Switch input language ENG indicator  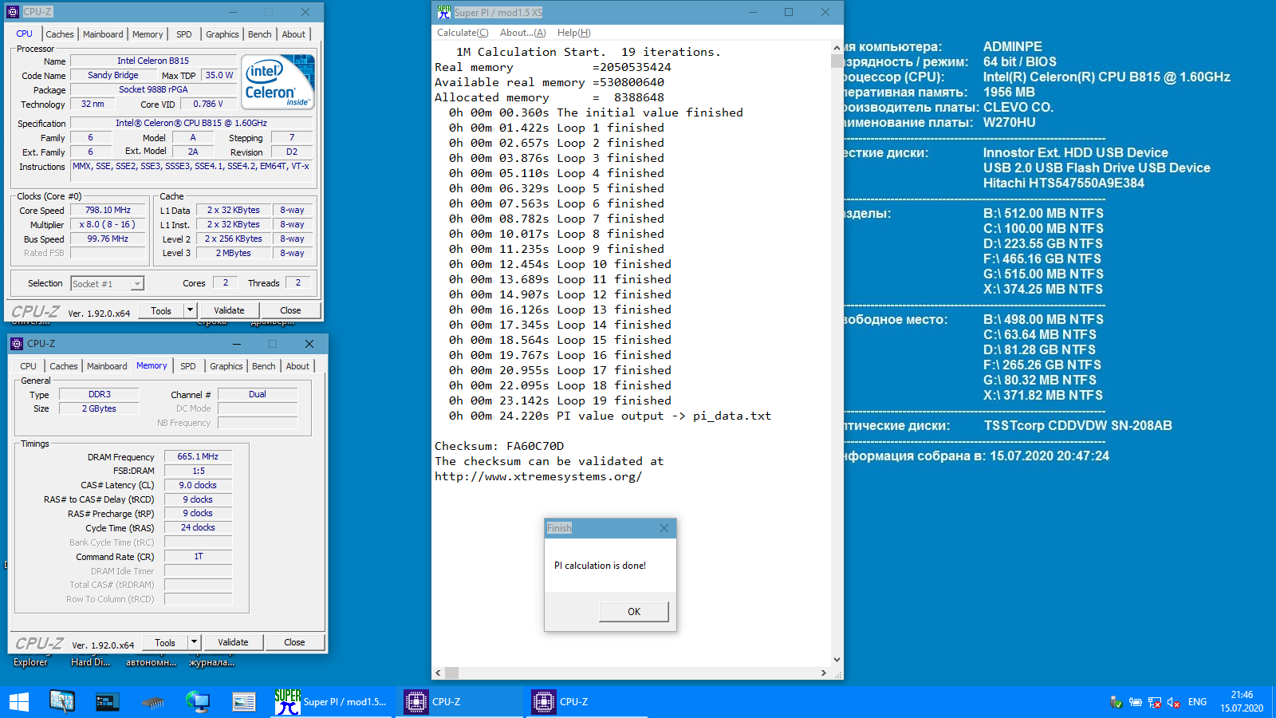[x=1197, y=702]
